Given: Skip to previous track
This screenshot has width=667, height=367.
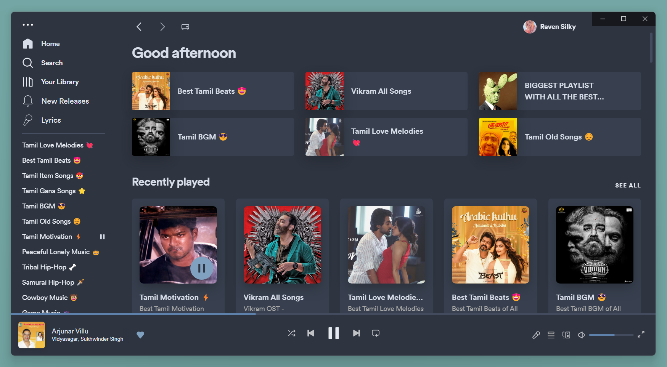Looking at the screenshot, I should tap(311, 333).
